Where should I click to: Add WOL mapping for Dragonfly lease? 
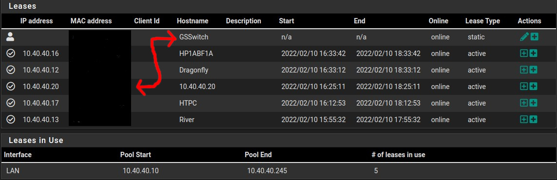coord(533,70)
